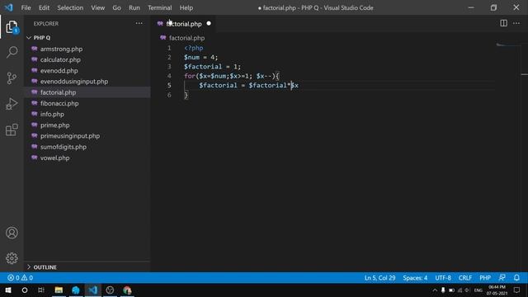Open fibonacci.php in Explorer

[59, 103]
